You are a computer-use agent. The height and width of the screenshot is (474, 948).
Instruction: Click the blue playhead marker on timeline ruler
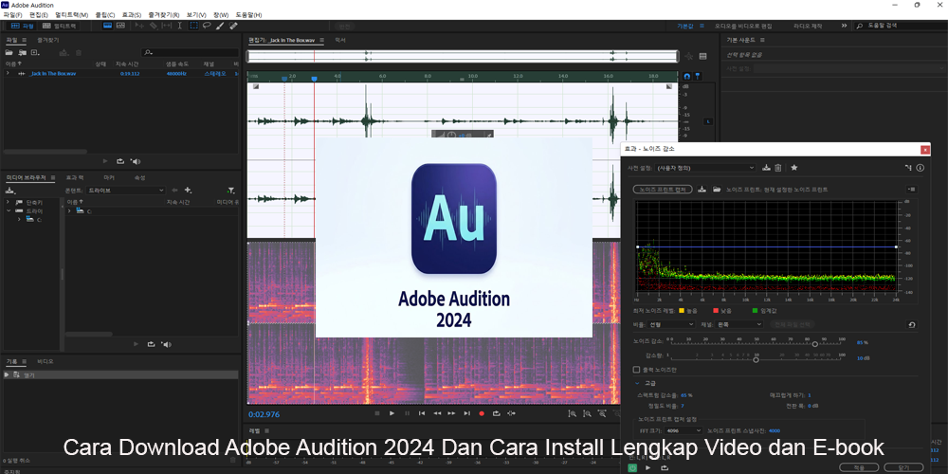tap(314, 79)
